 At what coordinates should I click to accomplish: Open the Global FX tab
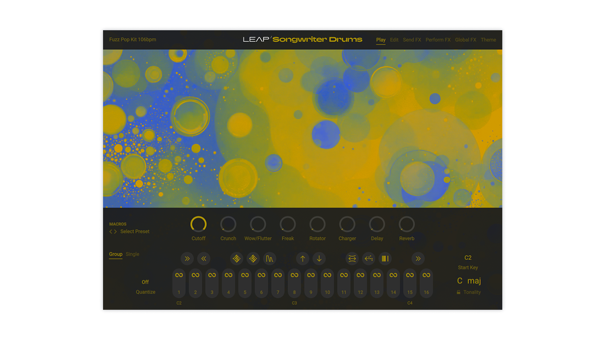tap(465, 40)
